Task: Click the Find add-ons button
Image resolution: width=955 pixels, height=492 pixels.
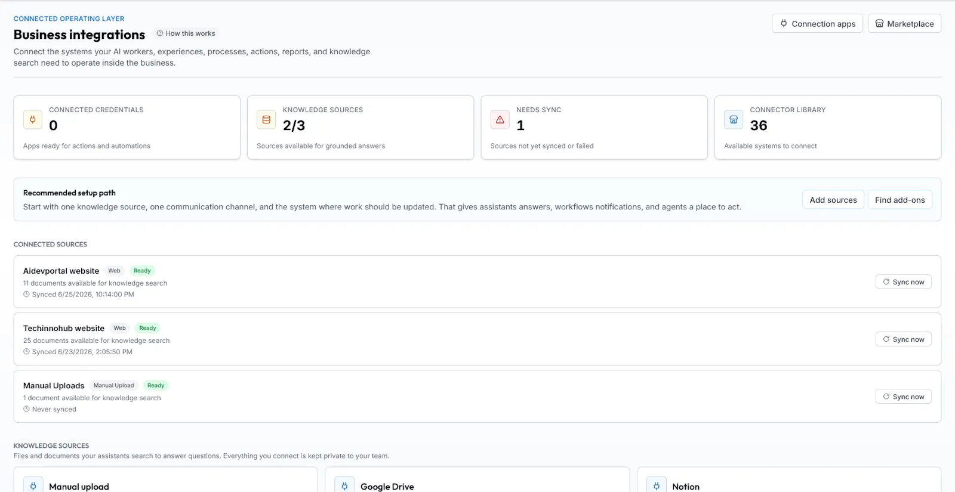Action: (x=899, y=200)
